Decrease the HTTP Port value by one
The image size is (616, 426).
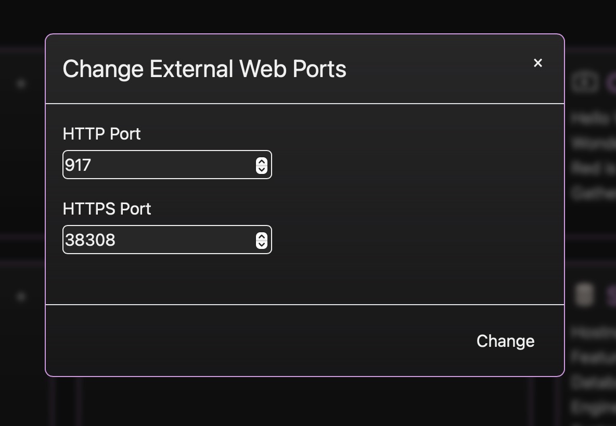pyautogui.click(x=262, y=169)
